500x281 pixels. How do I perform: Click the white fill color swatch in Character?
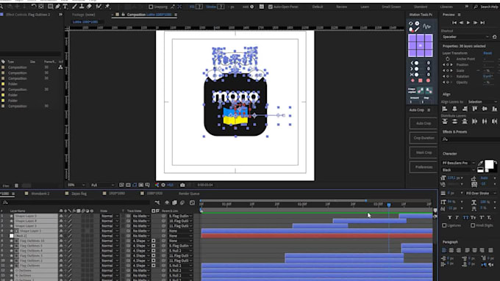pos(489,164)
